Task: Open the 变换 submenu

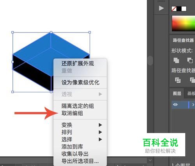Action: (x=80, y=125)
